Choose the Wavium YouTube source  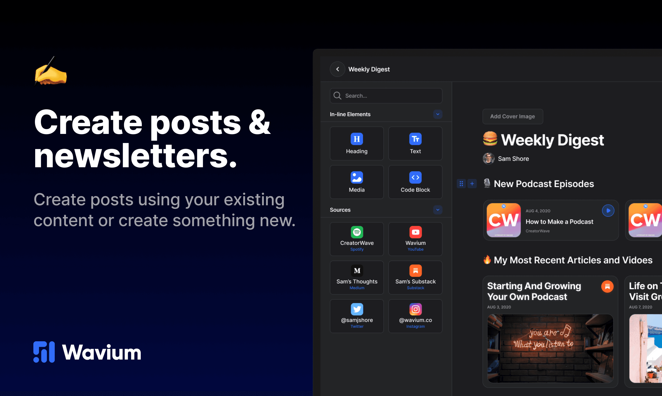point(415,239)
